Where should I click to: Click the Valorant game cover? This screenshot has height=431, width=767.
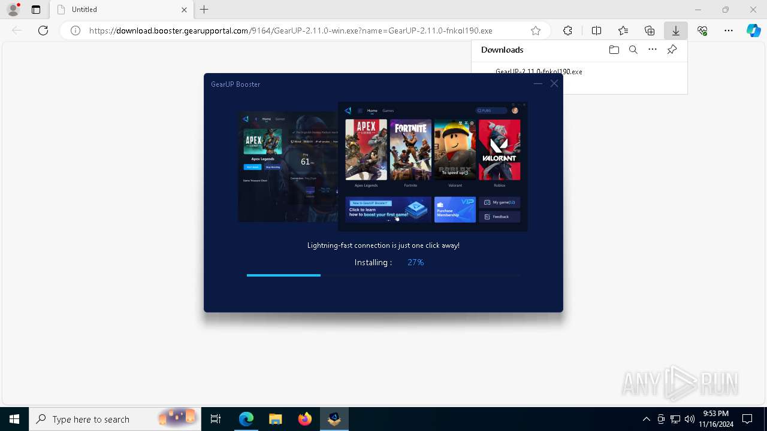click(x=499, y=150)
